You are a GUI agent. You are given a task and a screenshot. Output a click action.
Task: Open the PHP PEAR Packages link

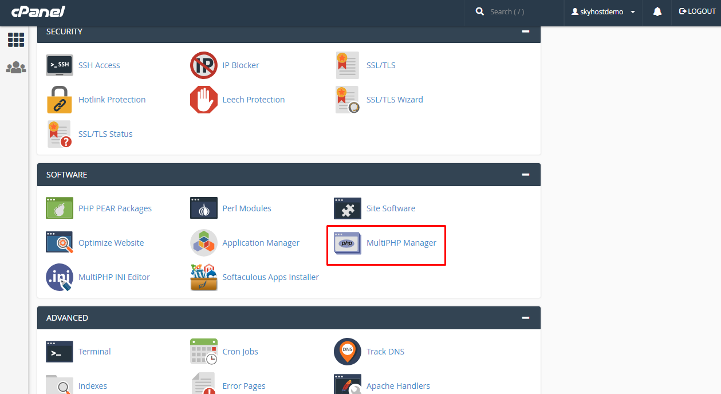[115, 208]
